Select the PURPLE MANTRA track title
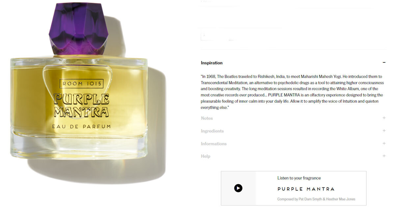 pyautogui.click(x=306, y=189)
